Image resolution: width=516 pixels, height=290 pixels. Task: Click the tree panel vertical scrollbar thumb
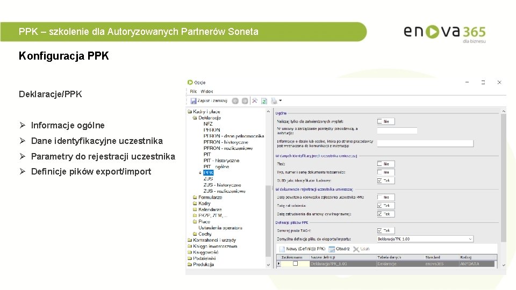click(268, 221)
